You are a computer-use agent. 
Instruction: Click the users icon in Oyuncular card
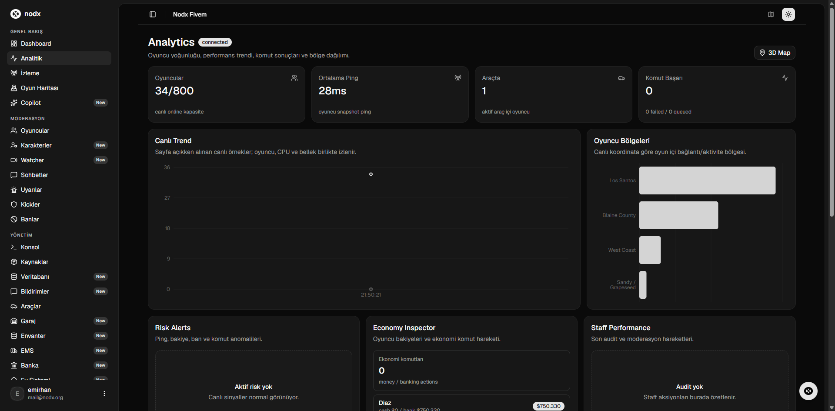coord(294,78)
